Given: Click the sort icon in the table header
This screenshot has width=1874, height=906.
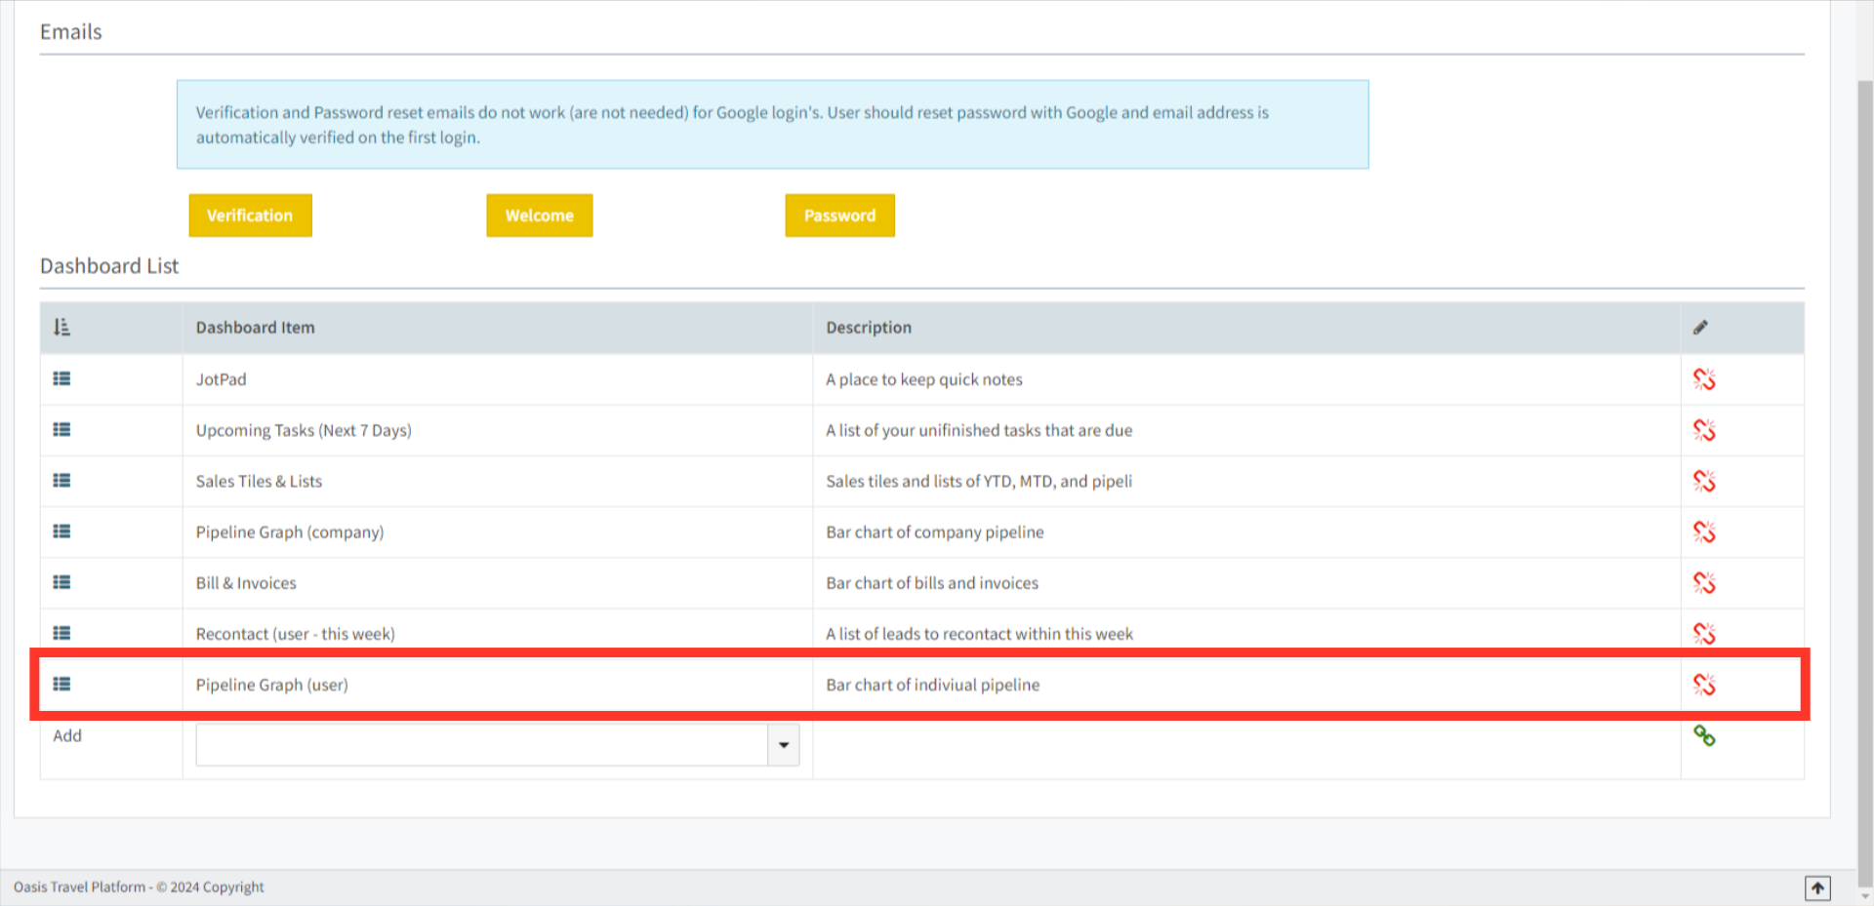Looking at the screenshot, I should pos(61,327).
